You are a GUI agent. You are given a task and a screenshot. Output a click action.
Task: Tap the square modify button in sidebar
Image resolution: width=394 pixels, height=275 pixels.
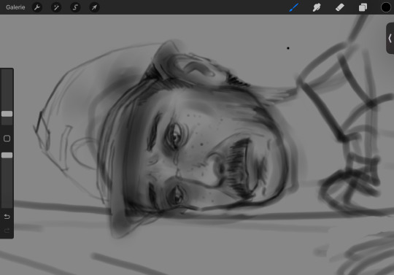tap(7, 139)
